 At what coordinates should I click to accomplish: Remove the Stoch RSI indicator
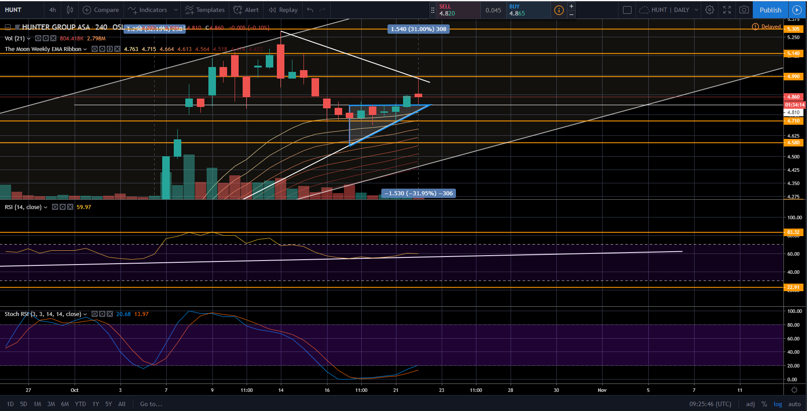(110, 314)
